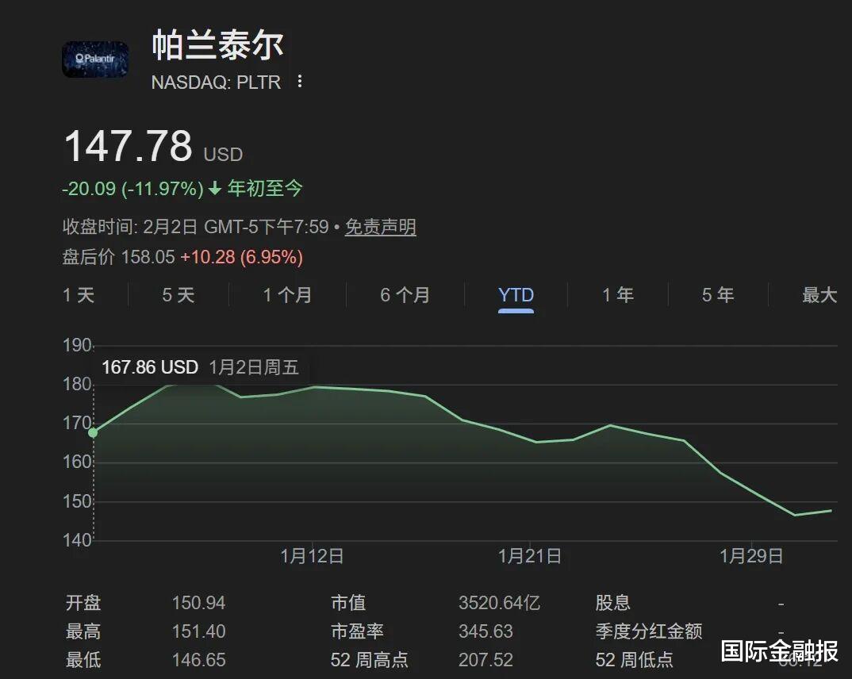Click the after-hours price 158.05
The width and height of the screenshot is (852, 679).
coord(148,257)
